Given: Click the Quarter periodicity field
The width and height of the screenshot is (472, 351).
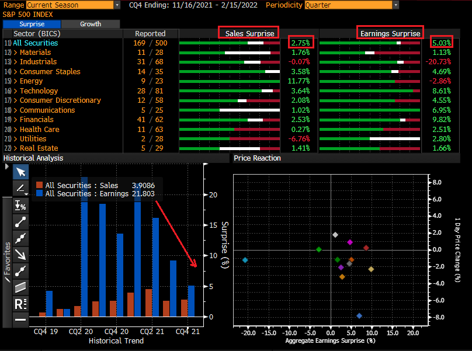Looking at the screenshot, I should pos(349,5).
